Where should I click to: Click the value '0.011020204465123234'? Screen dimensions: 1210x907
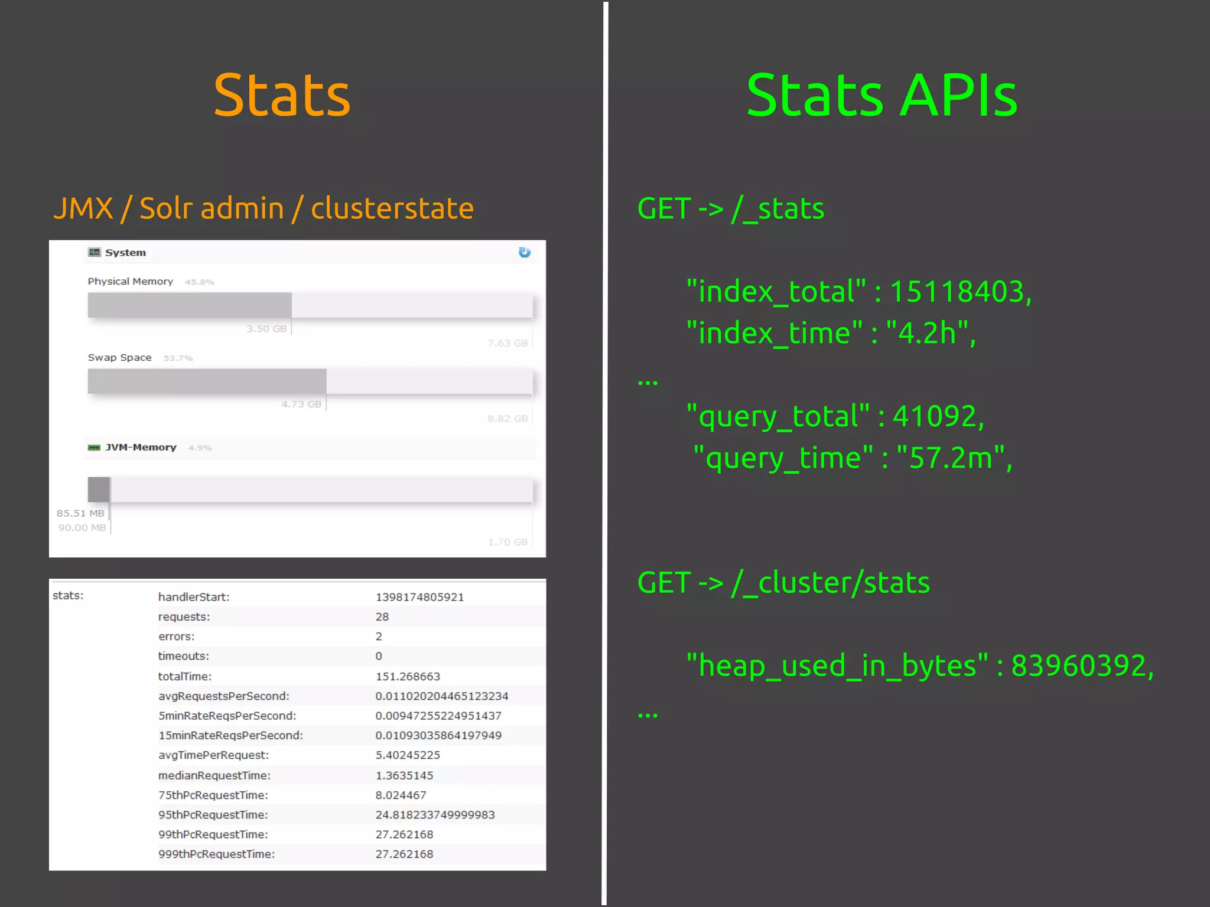coord(442,696)
